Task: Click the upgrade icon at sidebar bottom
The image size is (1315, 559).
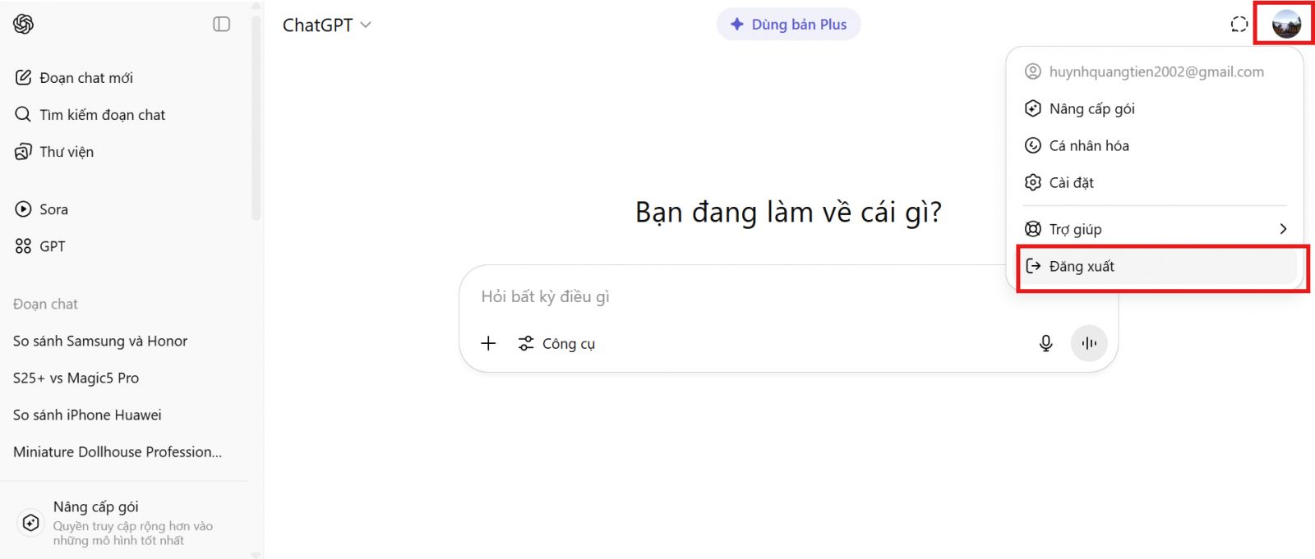Action: [x=31, y=523]
